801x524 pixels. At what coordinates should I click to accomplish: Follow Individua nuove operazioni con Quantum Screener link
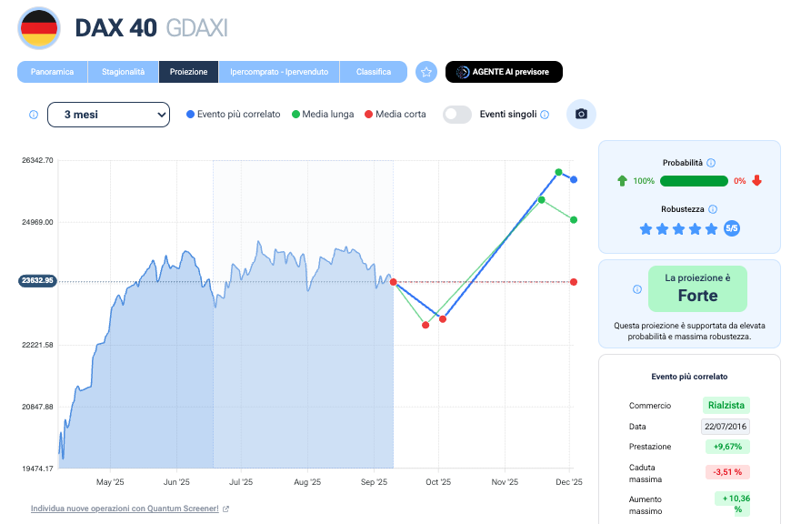(125, 509)
